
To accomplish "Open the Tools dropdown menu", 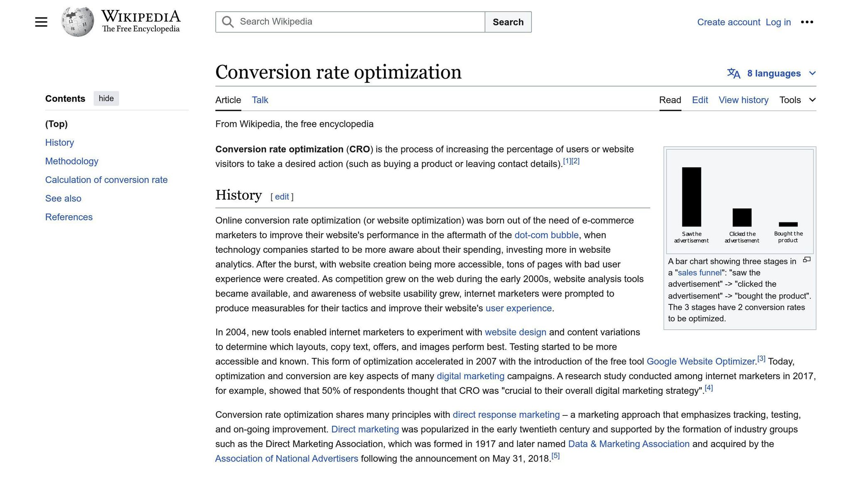I will 797,100.
